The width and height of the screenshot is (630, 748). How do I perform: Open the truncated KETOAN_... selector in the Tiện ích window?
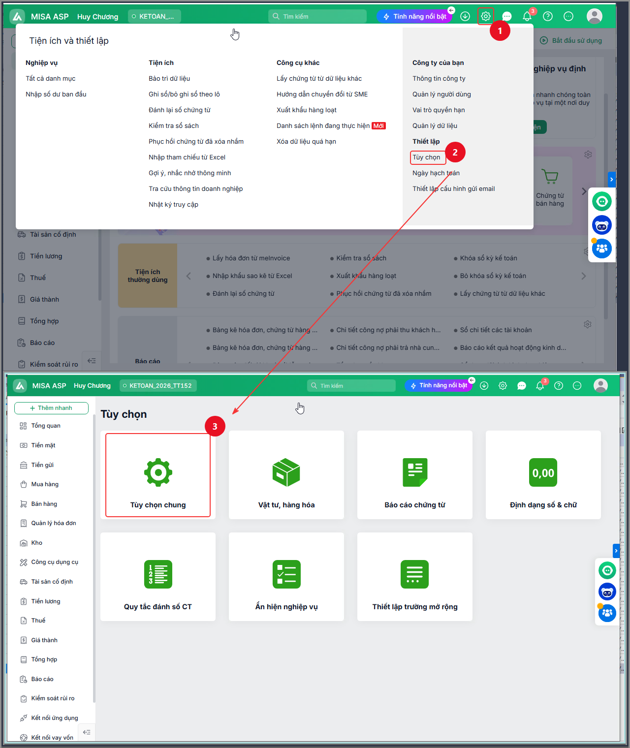[154, 16]
